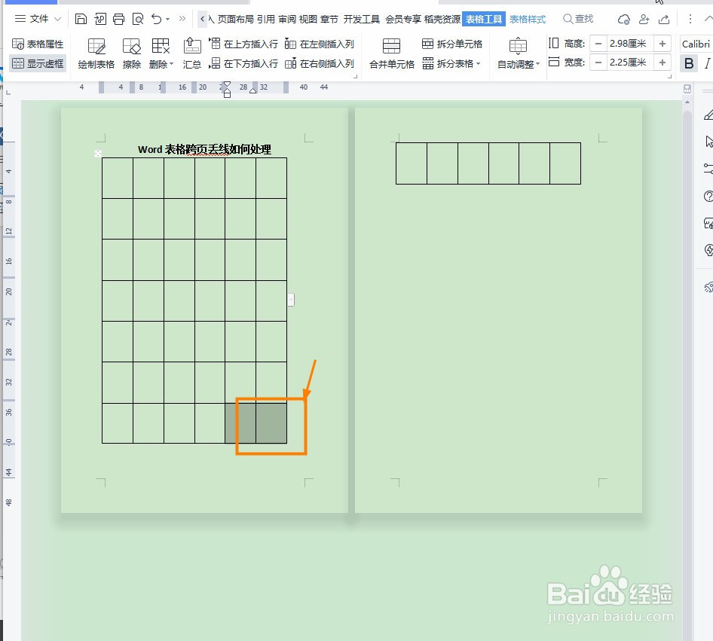Increase column width with plus button
Image resolution: width=713 pixels, height=641 pixels.
tap(663, 63)
